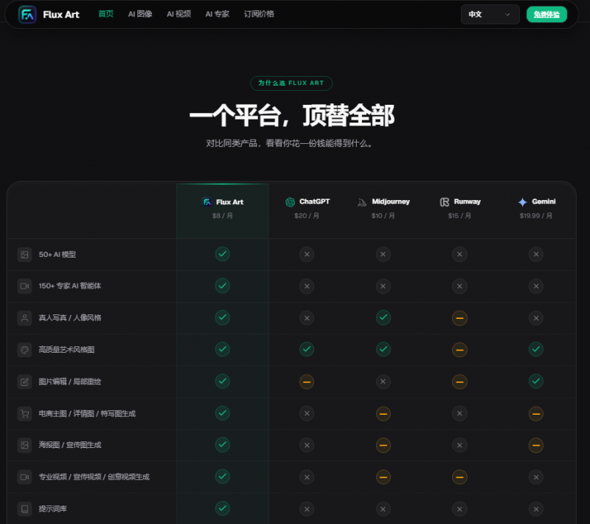
Task: Click the 图片编辑 / 局部重绘 label
Action: (x=70, y=382)
